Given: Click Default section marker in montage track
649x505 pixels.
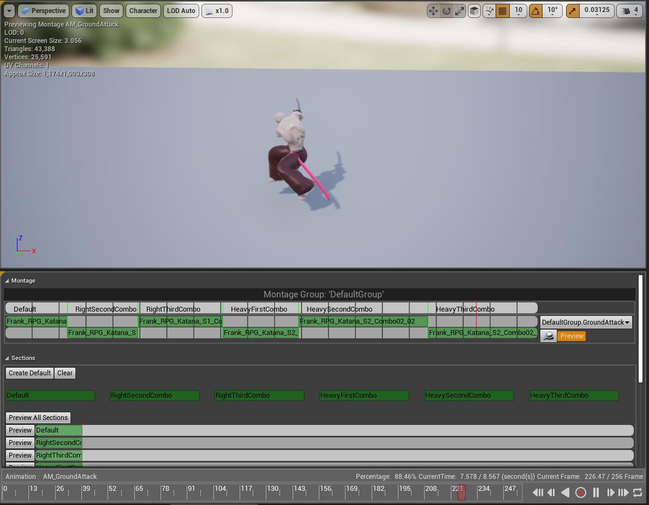Looking at the screenshot, I should (x=25, y=309).
